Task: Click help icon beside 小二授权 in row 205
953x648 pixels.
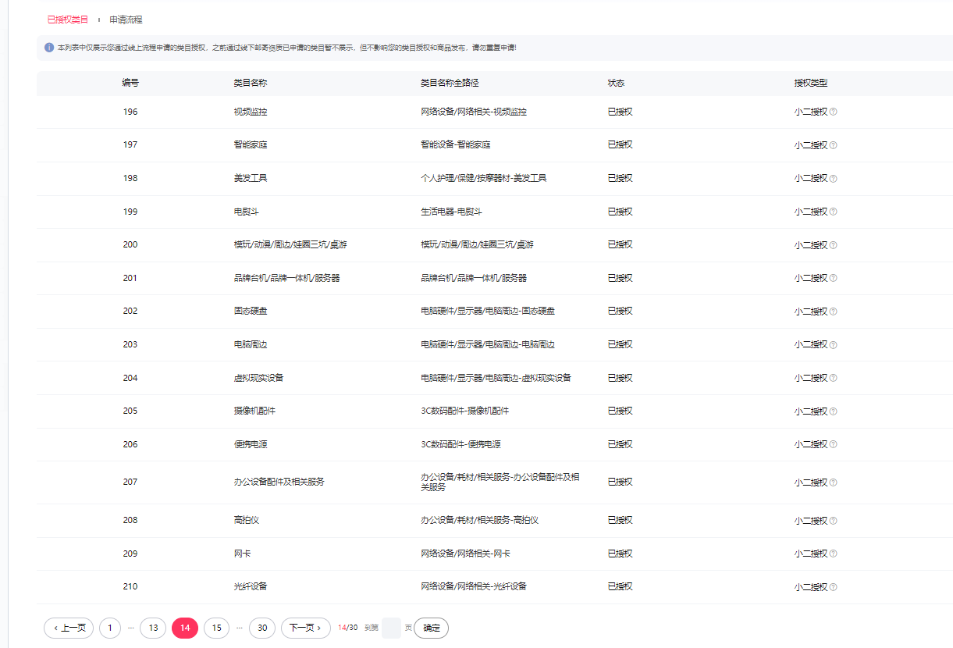Action: [x=834, y=411]
